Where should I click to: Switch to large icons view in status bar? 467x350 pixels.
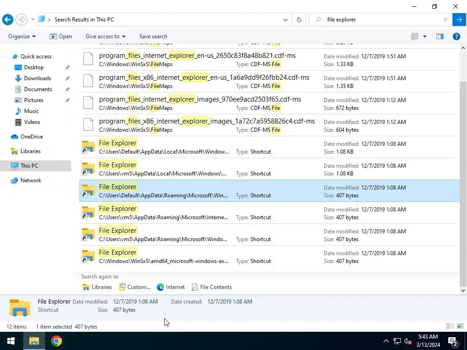point(460,326)
